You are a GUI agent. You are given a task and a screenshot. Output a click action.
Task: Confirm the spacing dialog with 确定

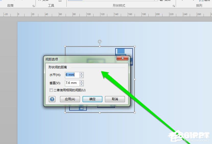click(92, 99)
